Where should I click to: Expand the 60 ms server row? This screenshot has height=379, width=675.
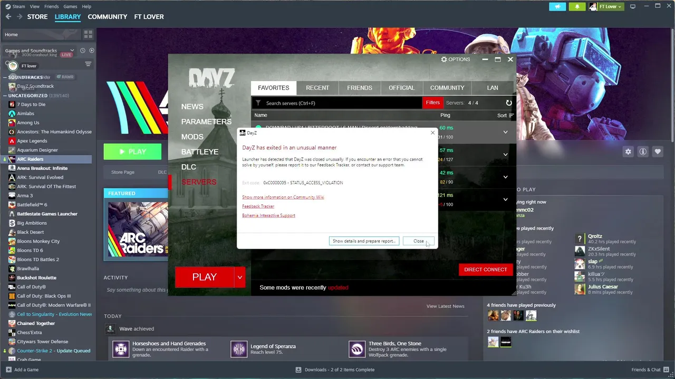(505, 132)
